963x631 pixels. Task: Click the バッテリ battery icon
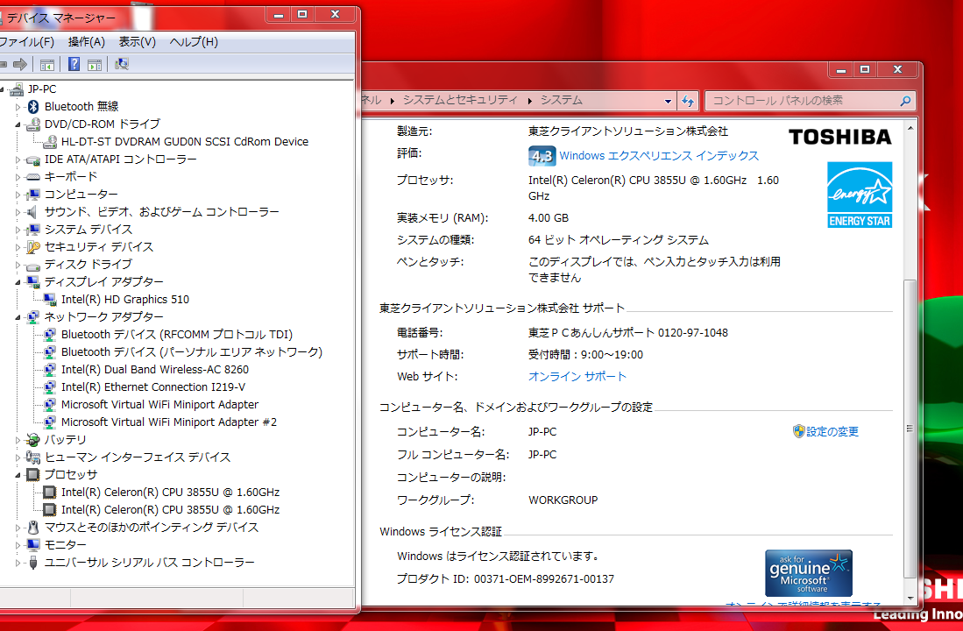coord(33,440)
